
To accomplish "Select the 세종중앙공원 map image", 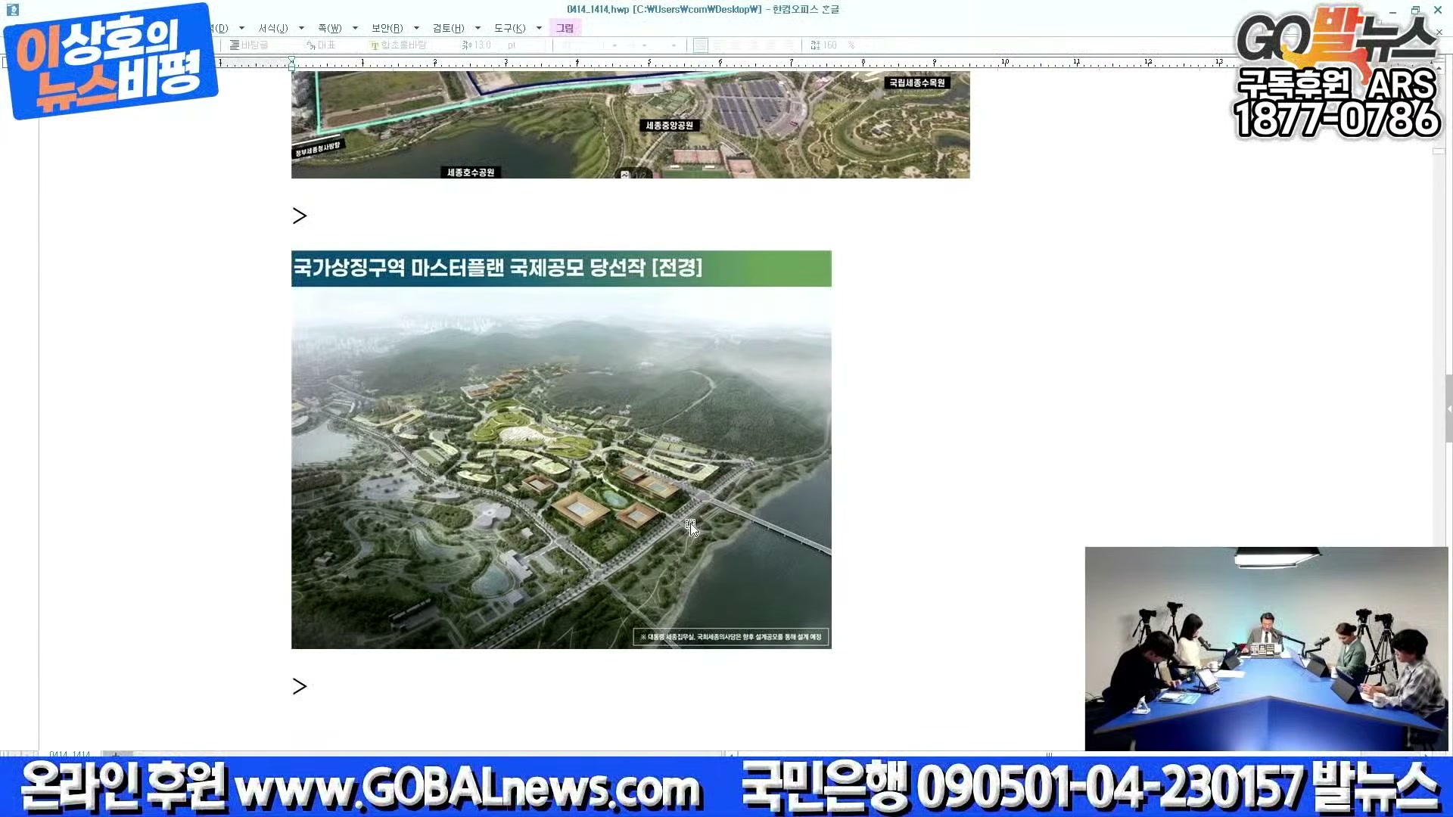I will point(630,125).
